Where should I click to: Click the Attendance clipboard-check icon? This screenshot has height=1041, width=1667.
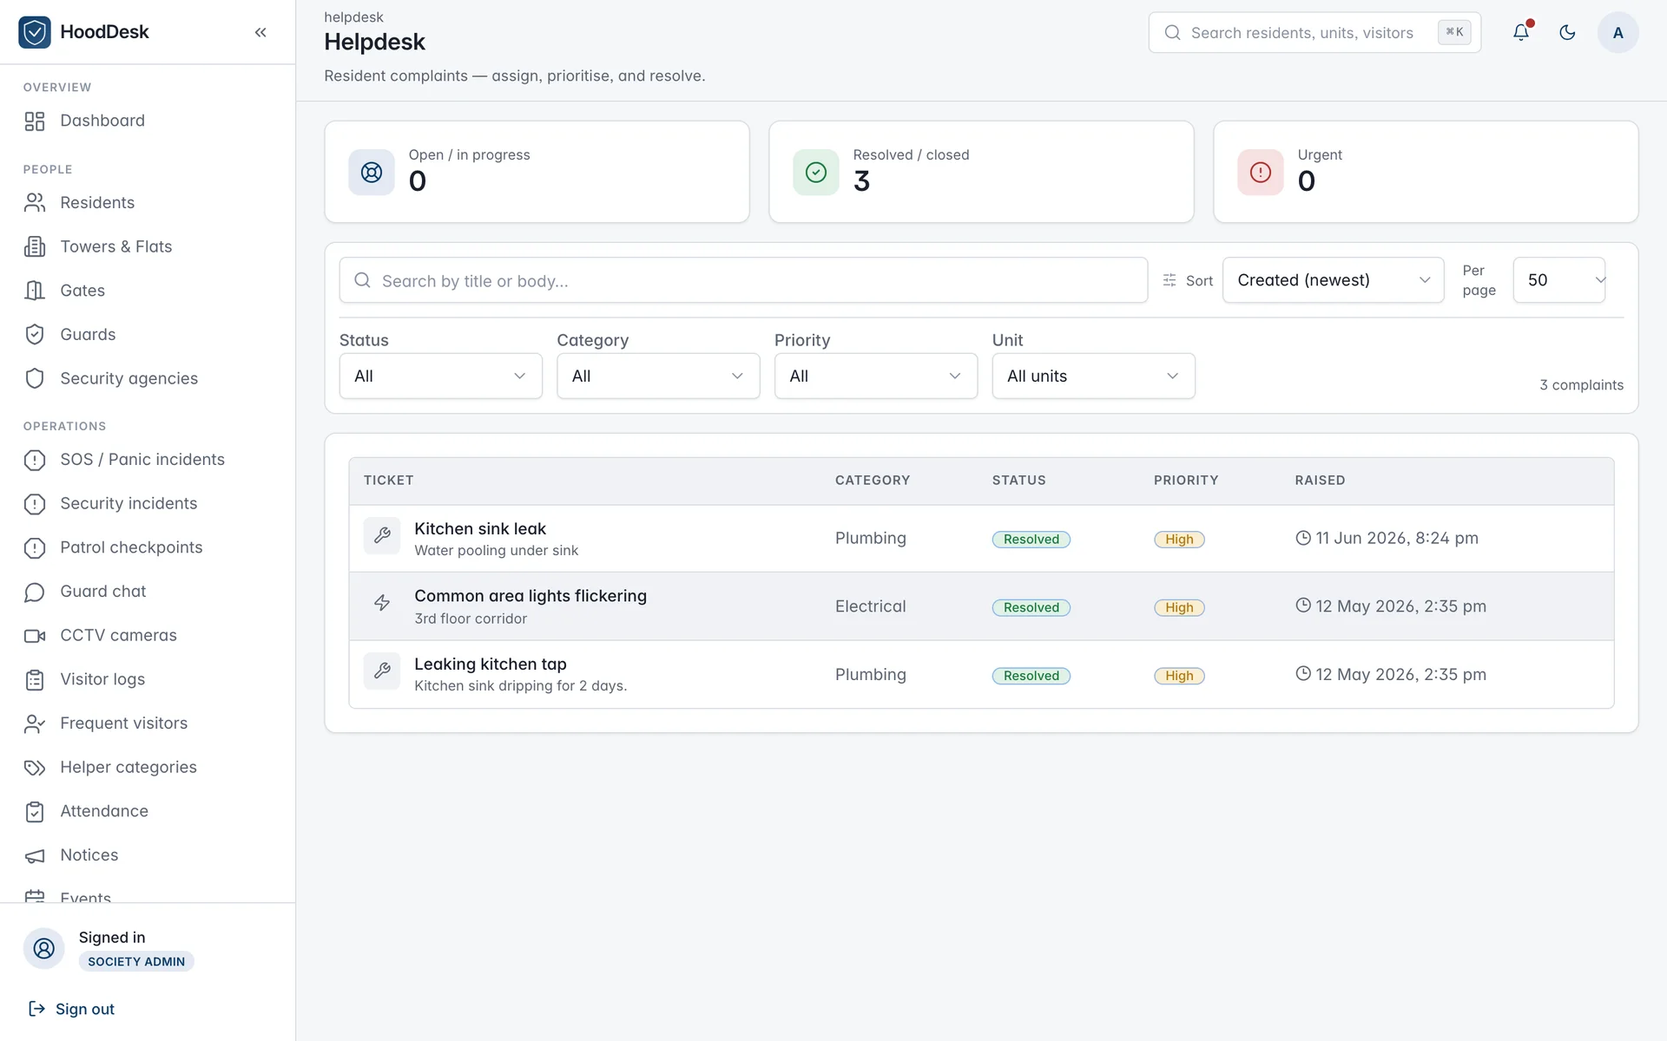(x=35, y=812)
